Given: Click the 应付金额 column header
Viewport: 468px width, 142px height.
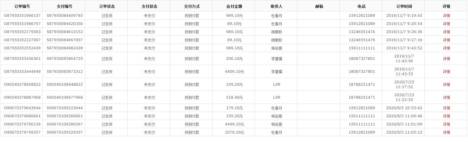Looking at the screenshot, I should (x=234, y=6).
